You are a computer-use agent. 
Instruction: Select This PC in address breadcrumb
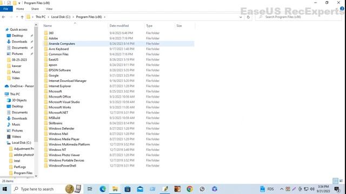(41, 17)
